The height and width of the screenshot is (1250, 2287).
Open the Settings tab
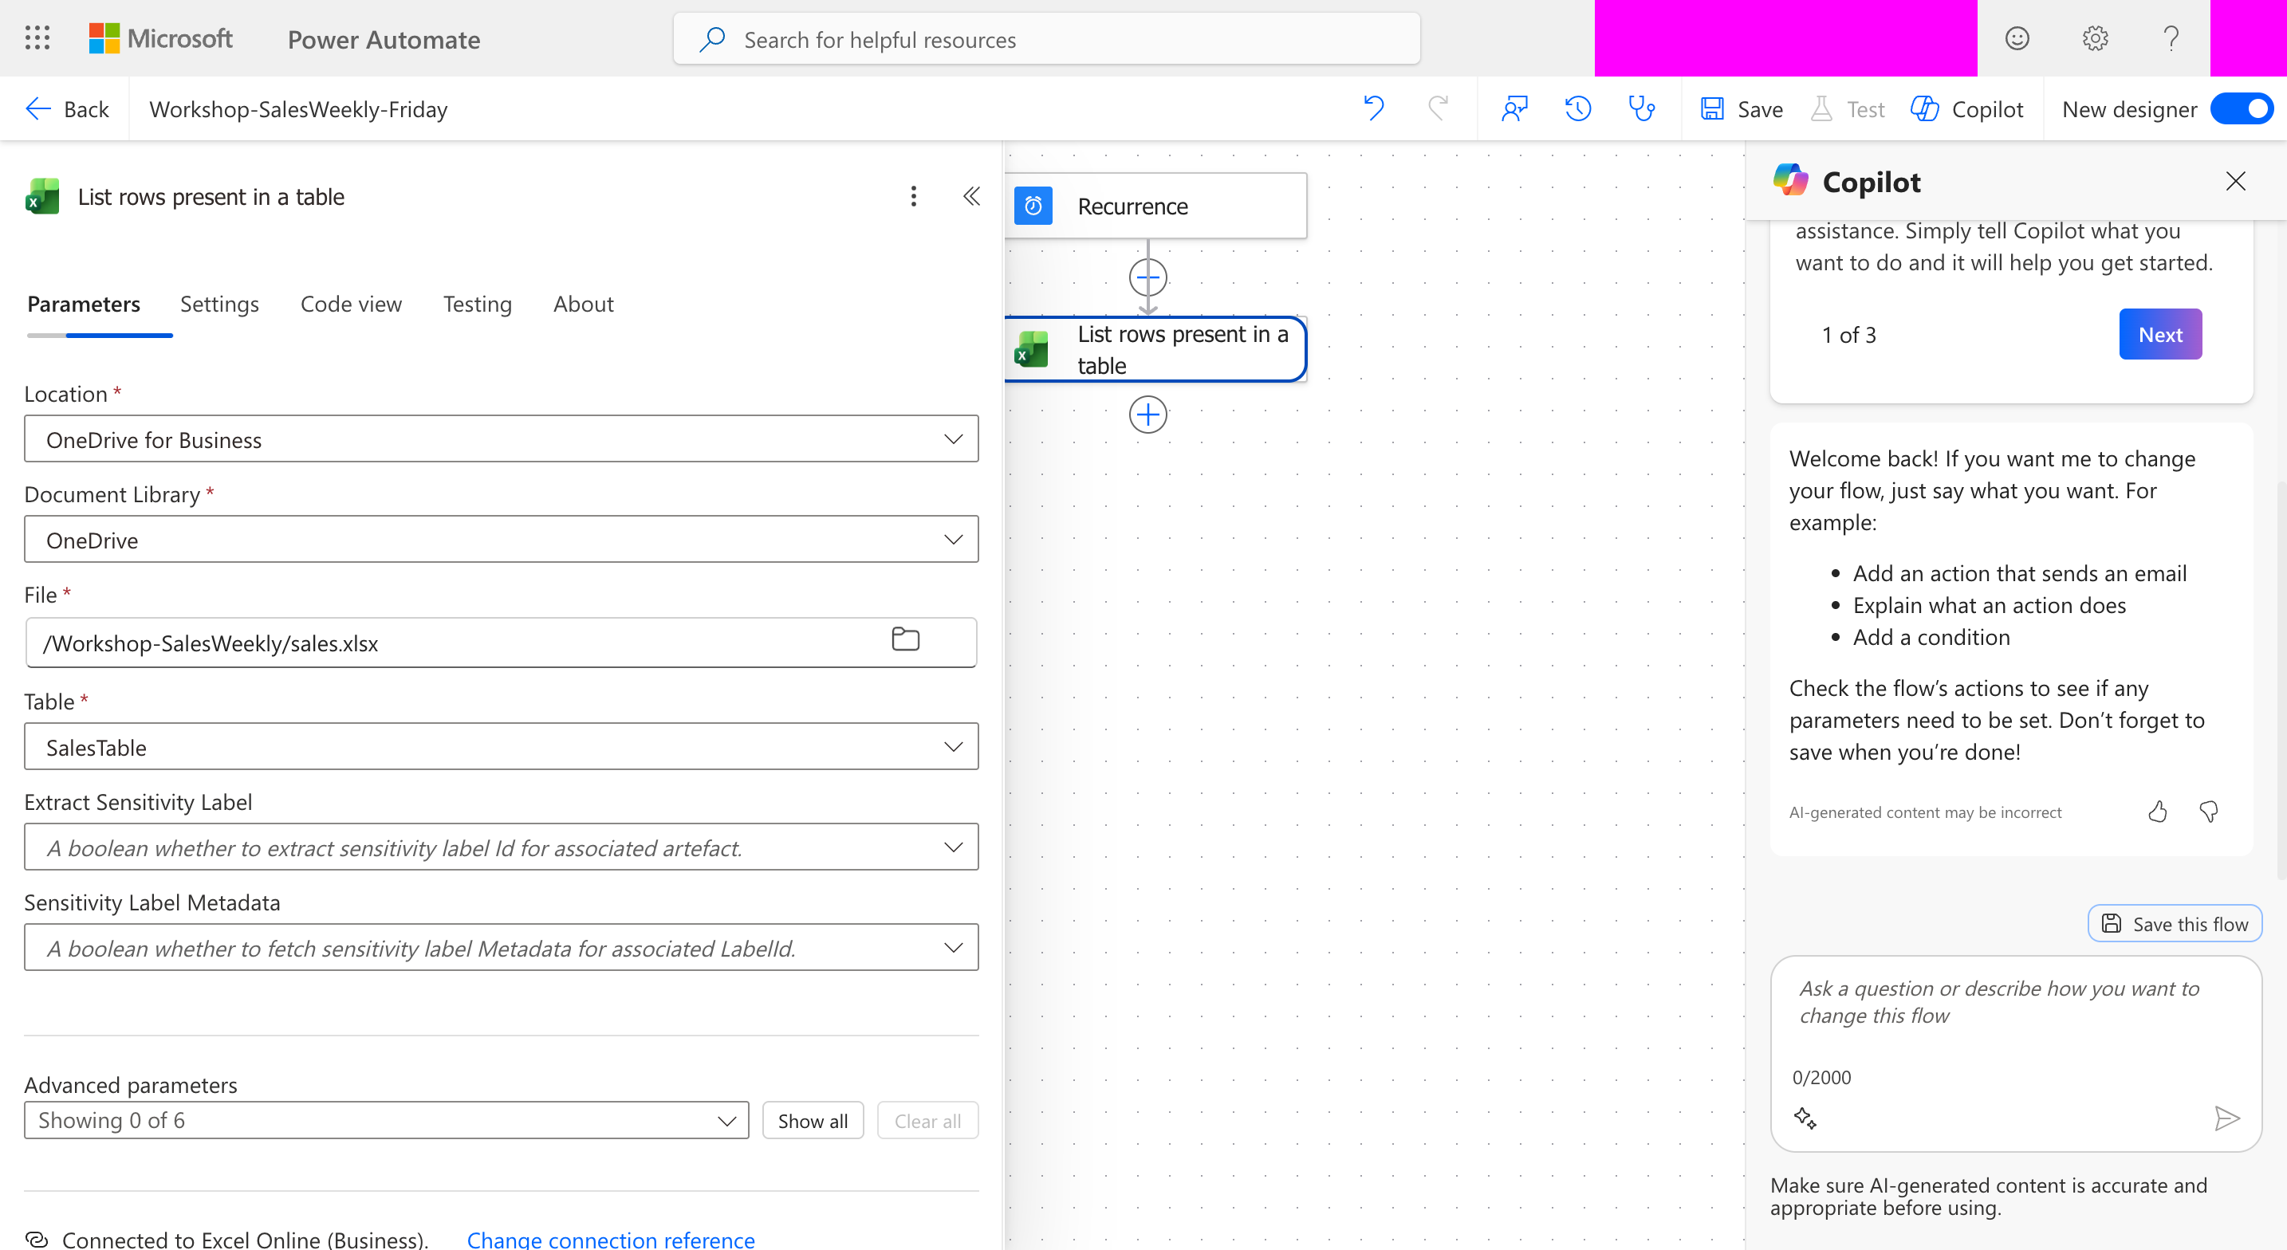219,305
